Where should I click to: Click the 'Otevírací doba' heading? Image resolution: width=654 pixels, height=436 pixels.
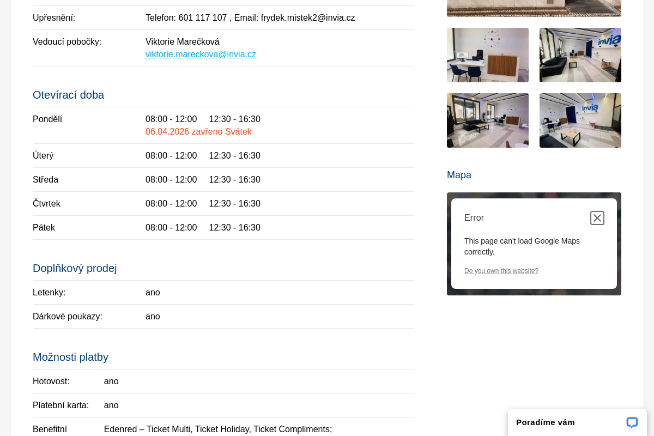(68, 95)
